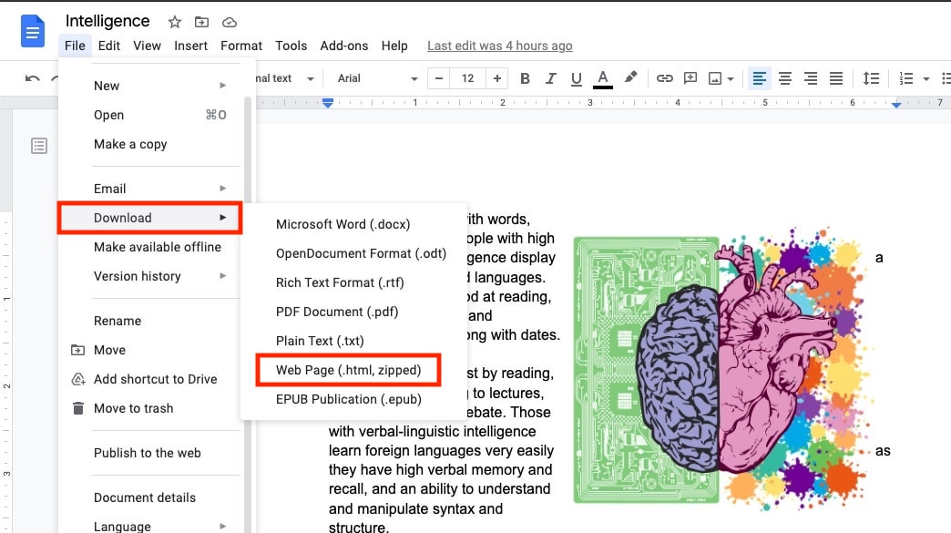Open the numbered list style dropdown

click(x=925, y=78)
